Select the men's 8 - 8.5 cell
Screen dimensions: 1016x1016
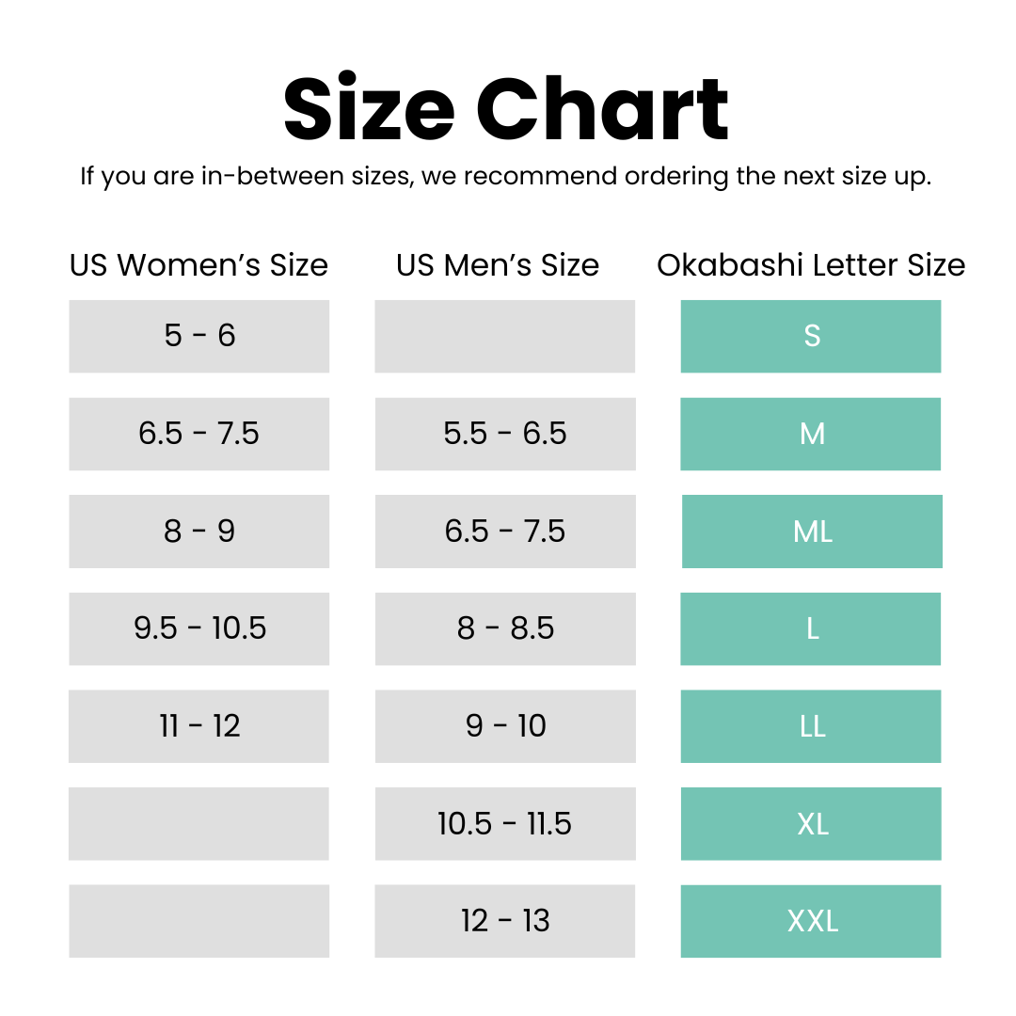click(505, 628)
